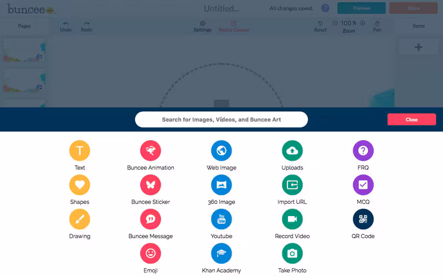Add an FRQ question item
Viewport: 443px width, 277px height.
pyautogui.click(x=363, y=150)
